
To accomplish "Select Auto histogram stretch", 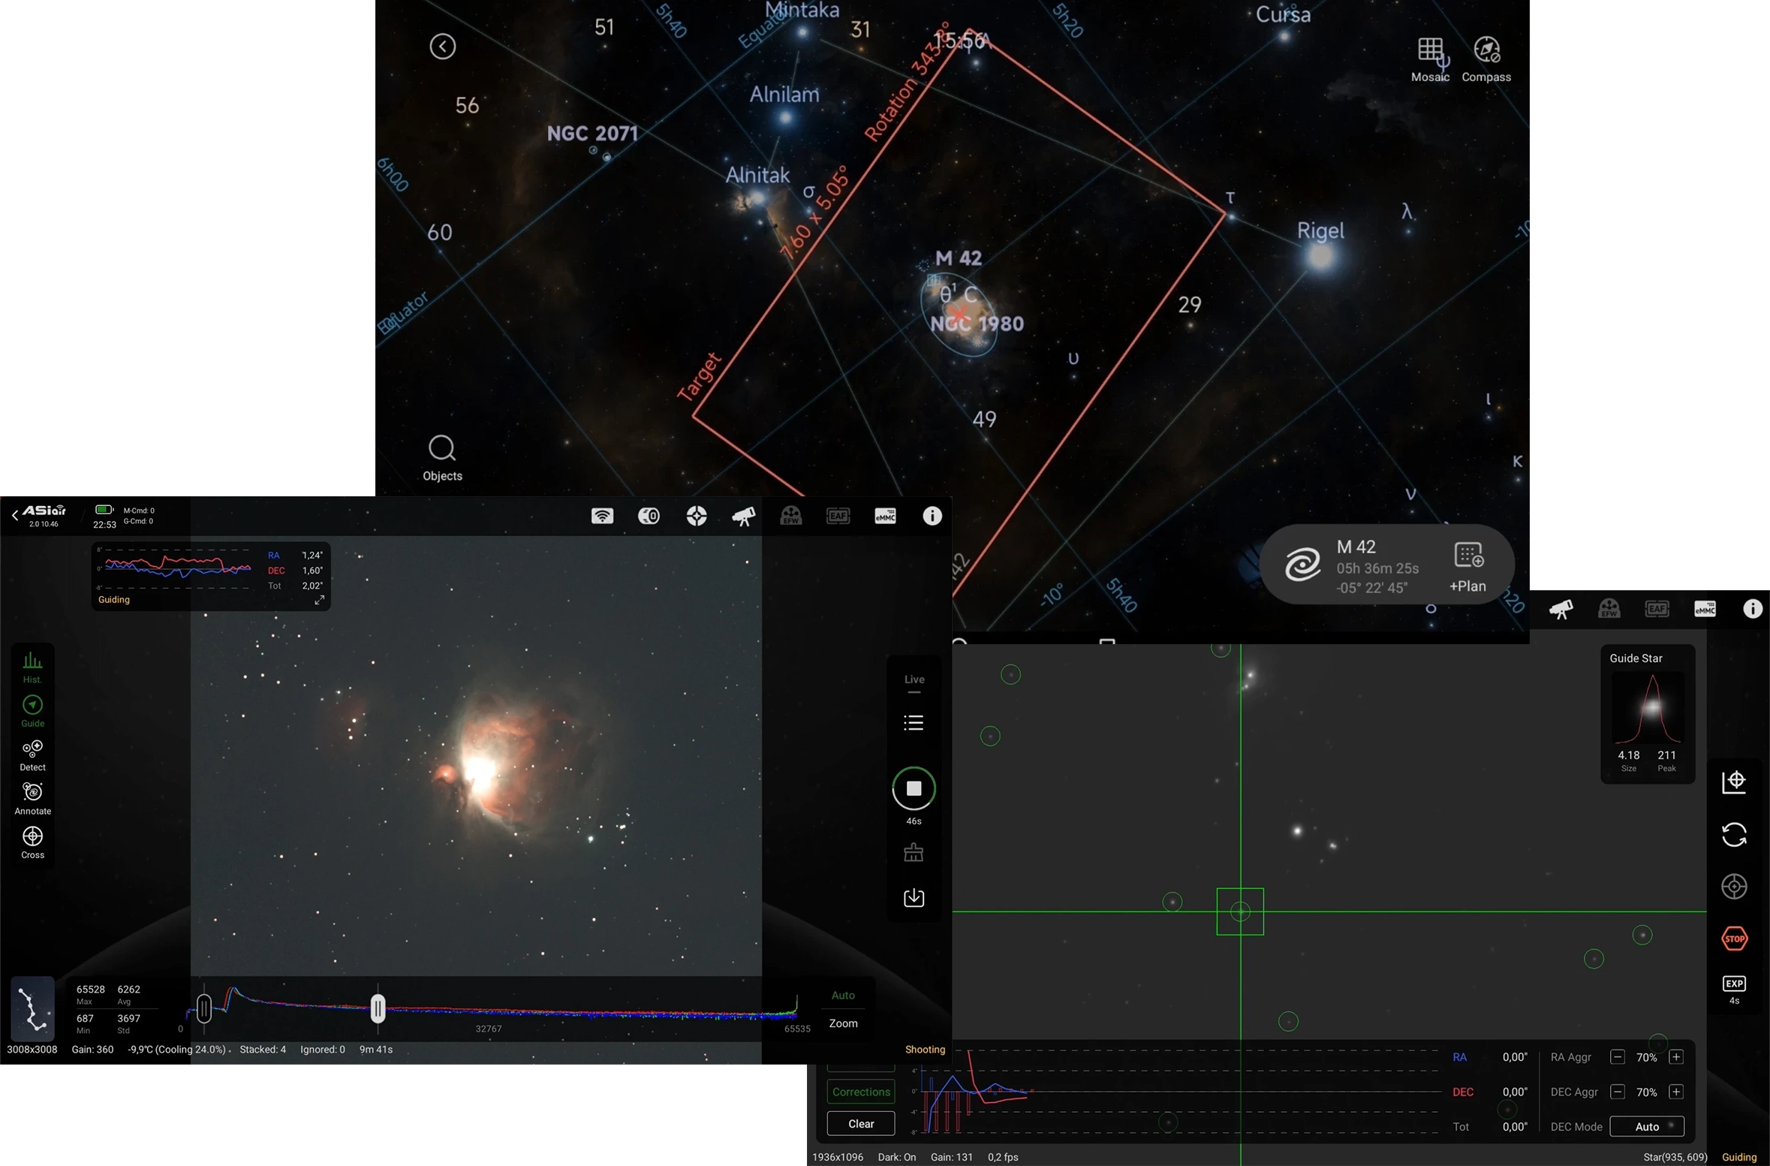I will 843,995.
